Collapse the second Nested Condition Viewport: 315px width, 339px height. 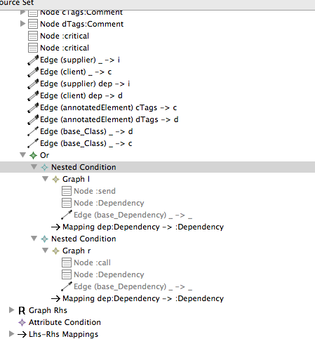[34, 239]
